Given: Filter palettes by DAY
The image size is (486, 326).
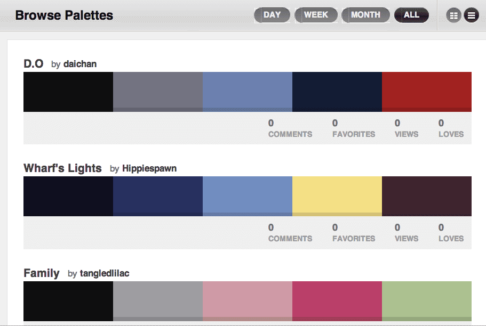Looking at the screenshot, I should [x=272, y=15].
